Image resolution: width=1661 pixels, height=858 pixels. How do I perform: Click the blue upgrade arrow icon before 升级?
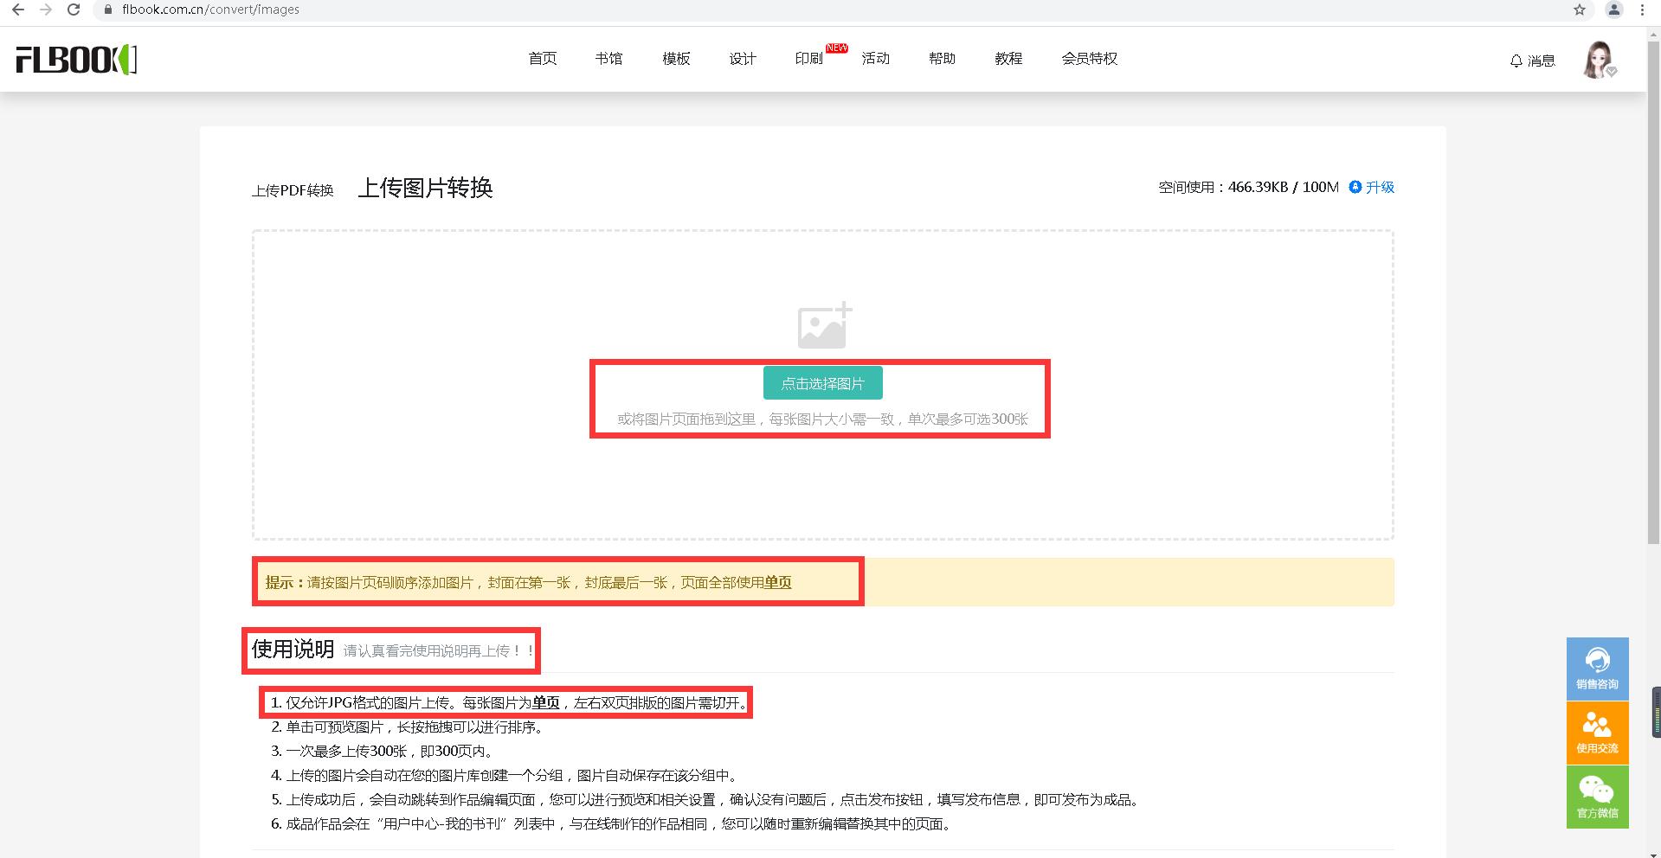pos(1354,187)
